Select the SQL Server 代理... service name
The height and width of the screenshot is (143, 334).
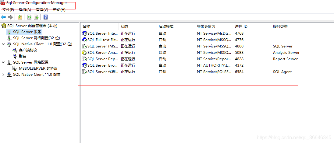pyautogui.click(x=103, y=72)
